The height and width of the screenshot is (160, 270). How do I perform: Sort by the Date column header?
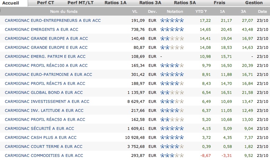click(x=262, y=11)
